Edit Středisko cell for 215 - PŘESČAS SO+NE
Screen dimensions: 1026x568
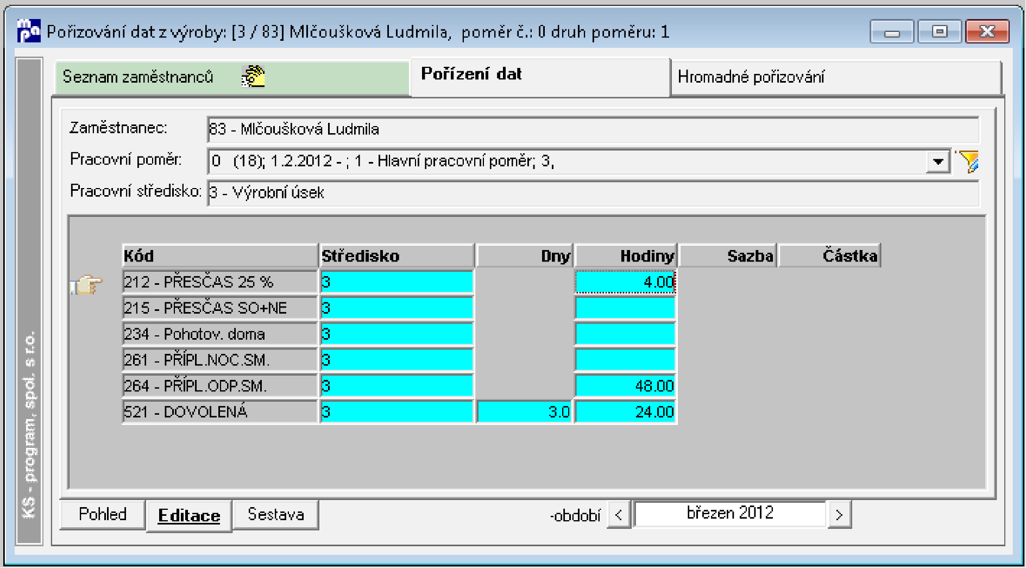click(396, 308)
